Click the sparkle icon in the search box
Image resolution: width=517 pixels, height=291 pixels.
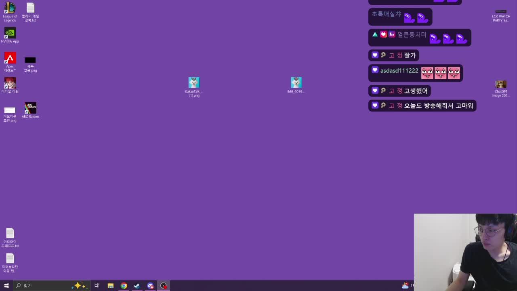[79, 285]
